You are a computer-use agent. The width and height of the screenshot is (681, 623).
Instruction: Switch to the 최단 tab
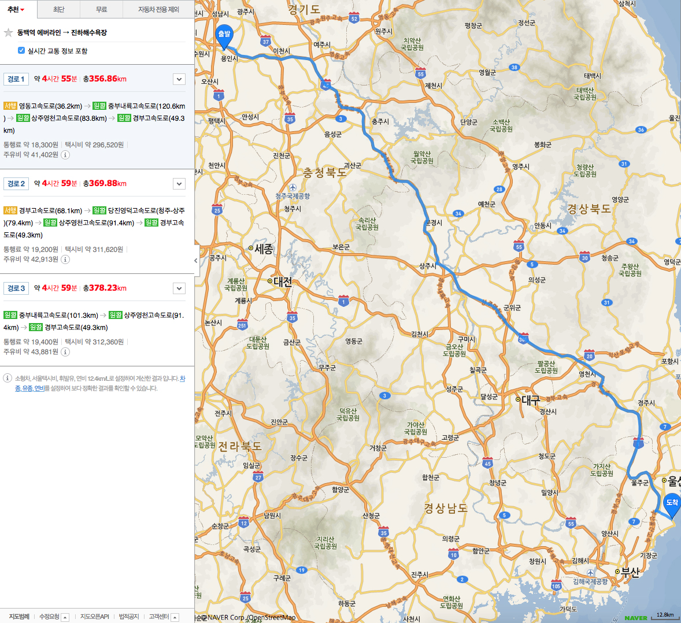58,10
